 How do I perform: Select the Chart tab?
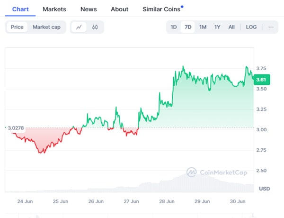coord(20,9)
